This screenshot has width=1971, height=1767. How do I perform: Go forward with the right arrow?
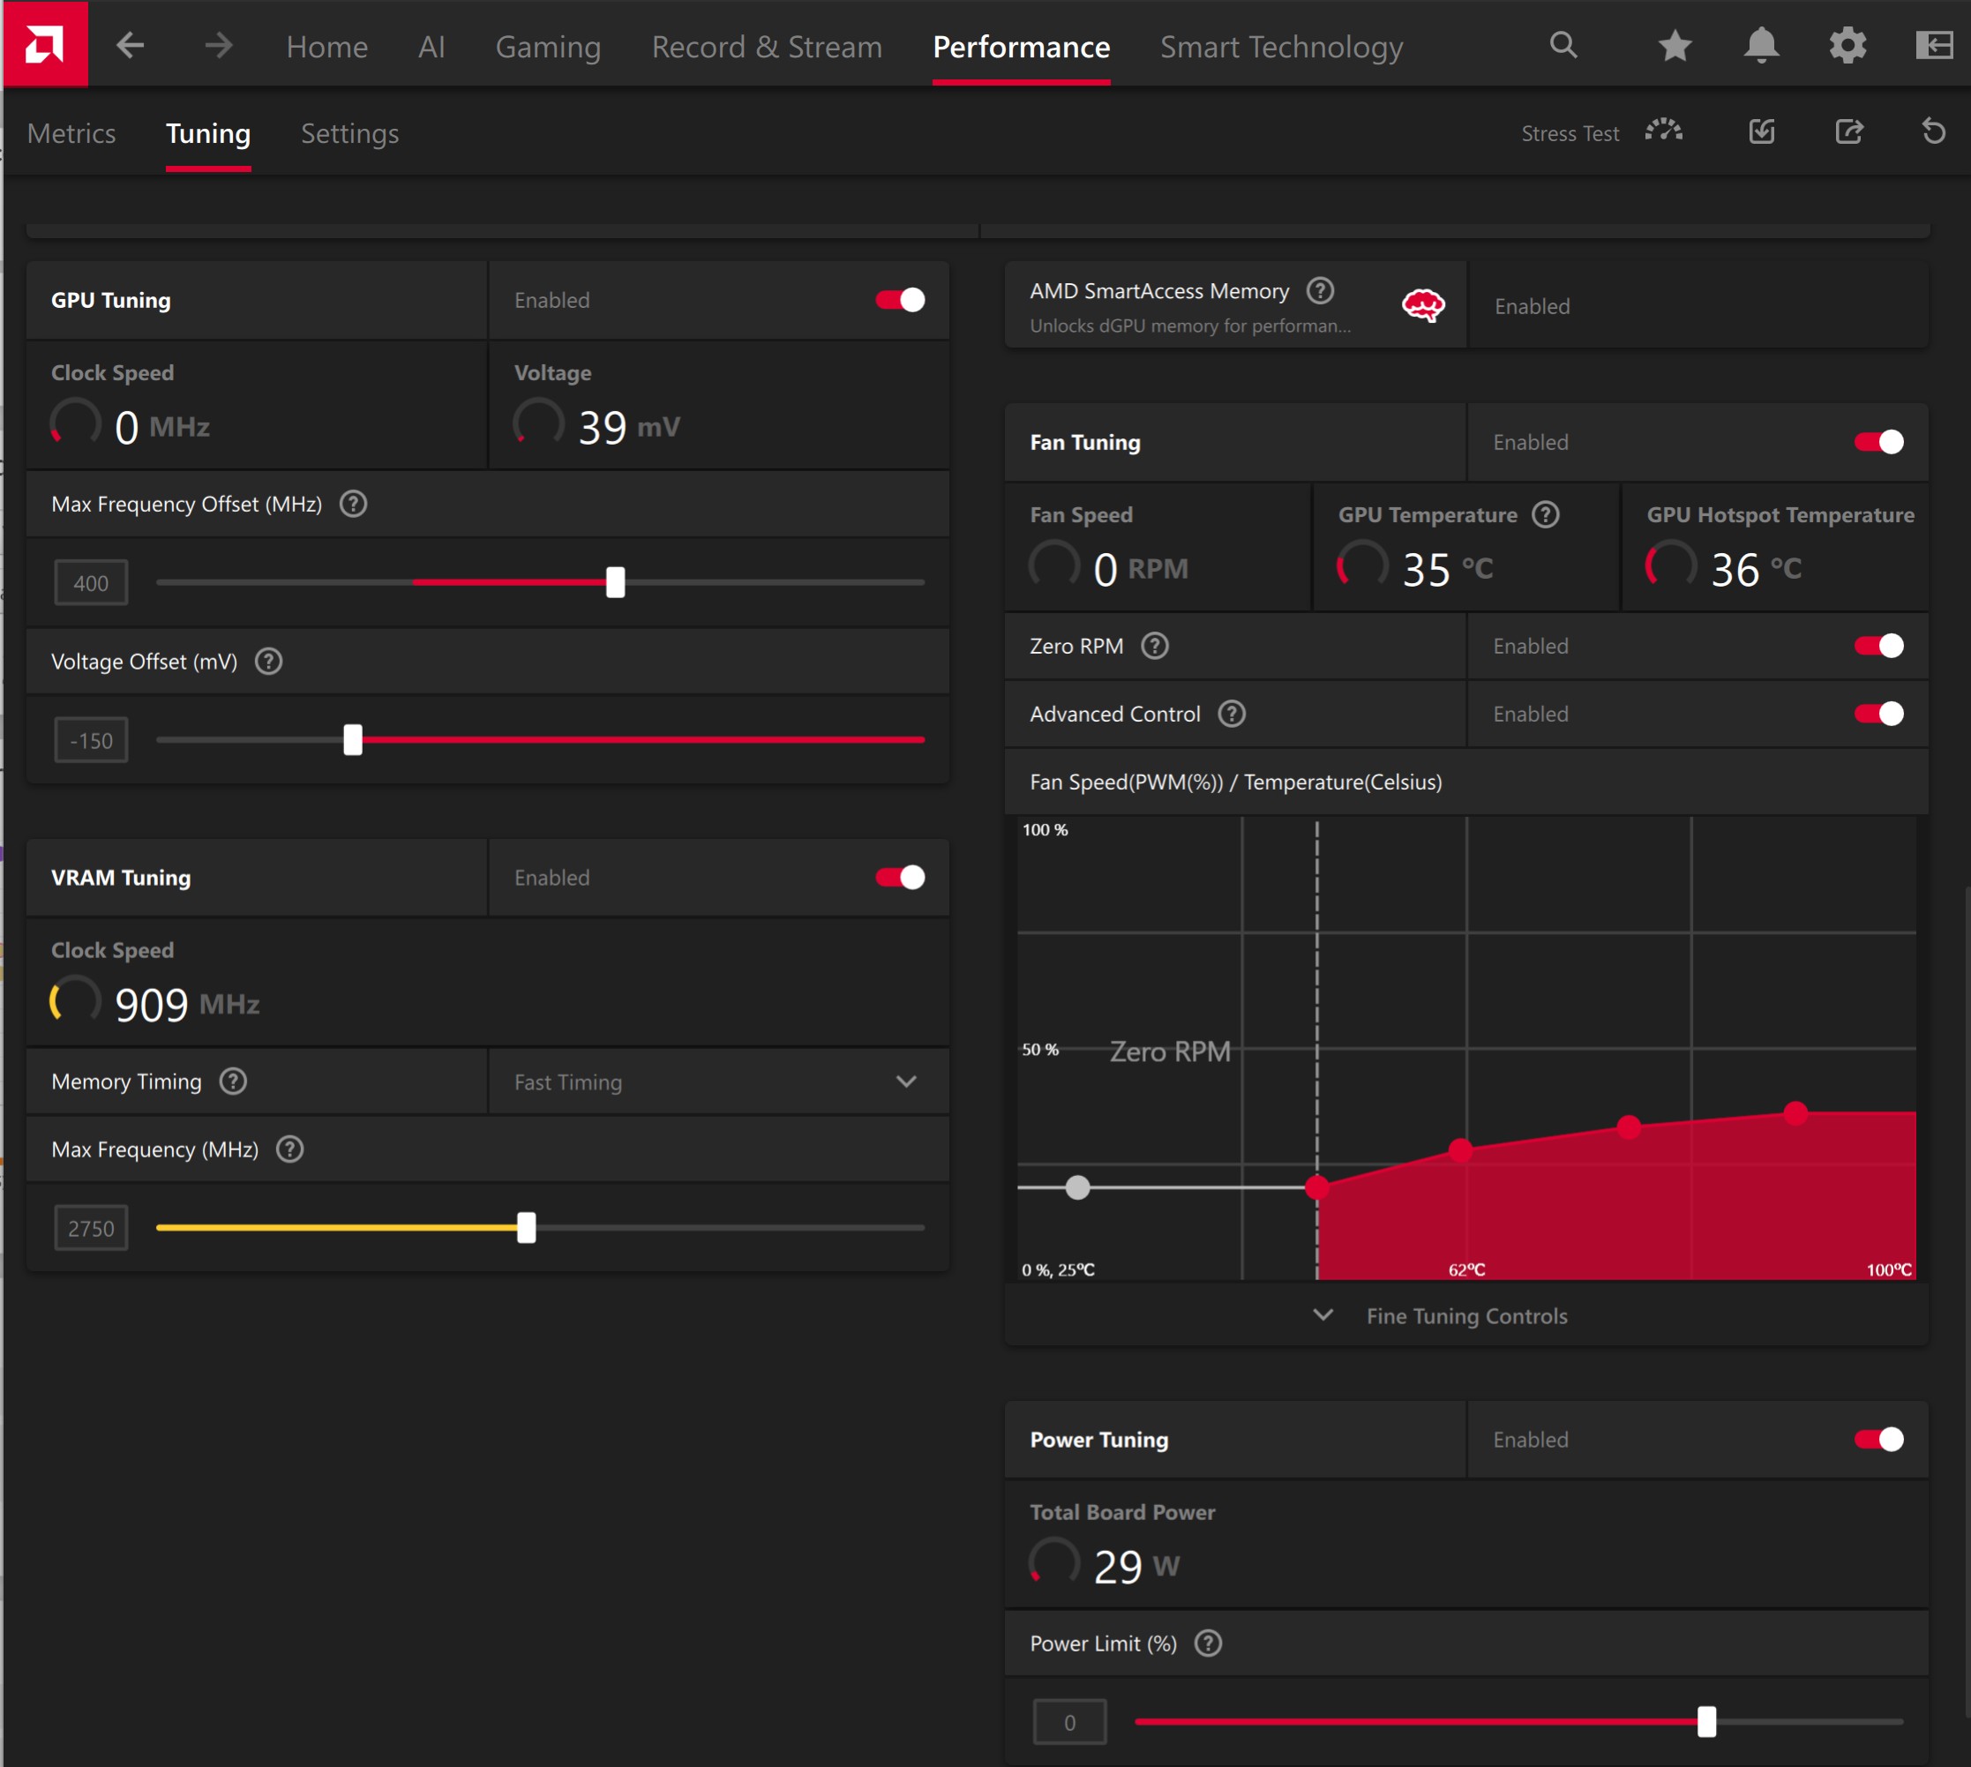point(219,46)
